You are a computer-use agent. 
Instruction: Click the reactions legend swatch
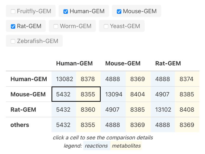tap(97, 146)
